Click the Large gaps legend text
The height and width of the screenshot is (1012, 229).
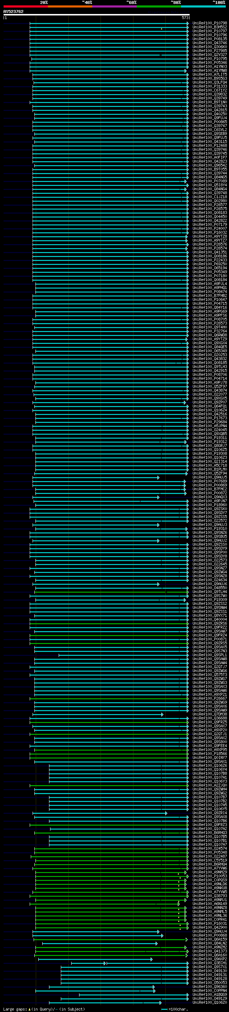(x=44, y=1009)
